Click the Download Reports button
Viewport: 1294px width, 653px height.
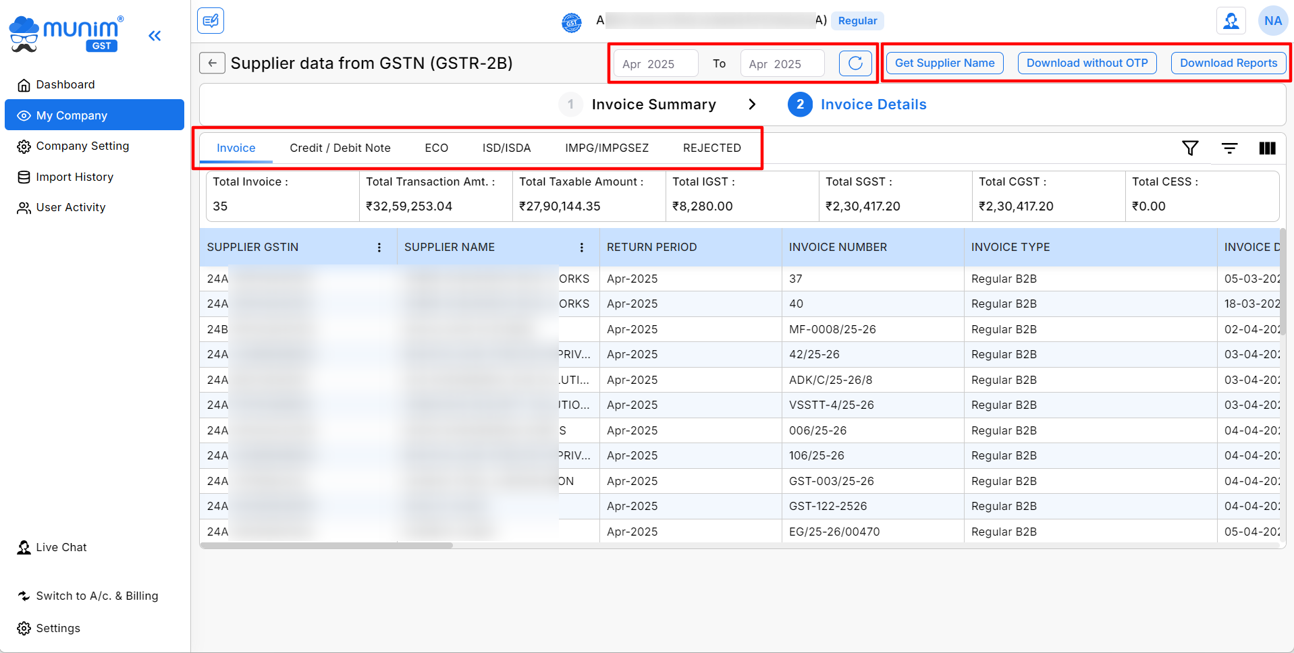pos(1228,63)
